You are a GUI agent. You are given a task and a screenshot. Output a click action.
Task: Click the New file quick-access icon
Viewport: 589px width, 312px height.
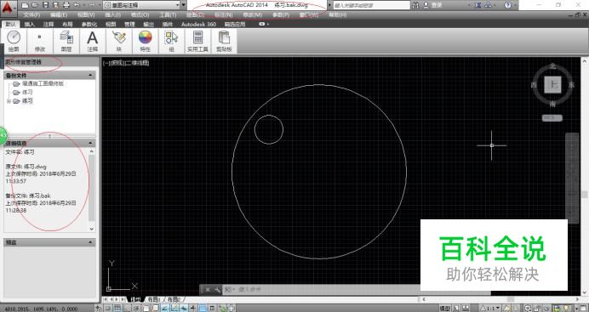(x=26, y=5)
